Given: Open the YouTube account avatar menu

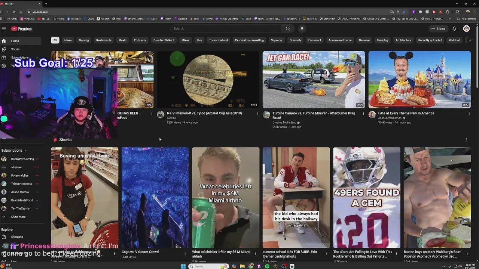Looking at the screenshot, I should pos(466,28).
